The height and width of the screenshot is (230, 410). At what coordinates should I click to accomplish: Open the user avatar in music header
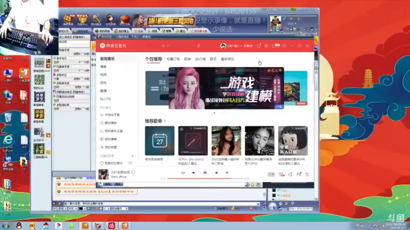(223, 46)
